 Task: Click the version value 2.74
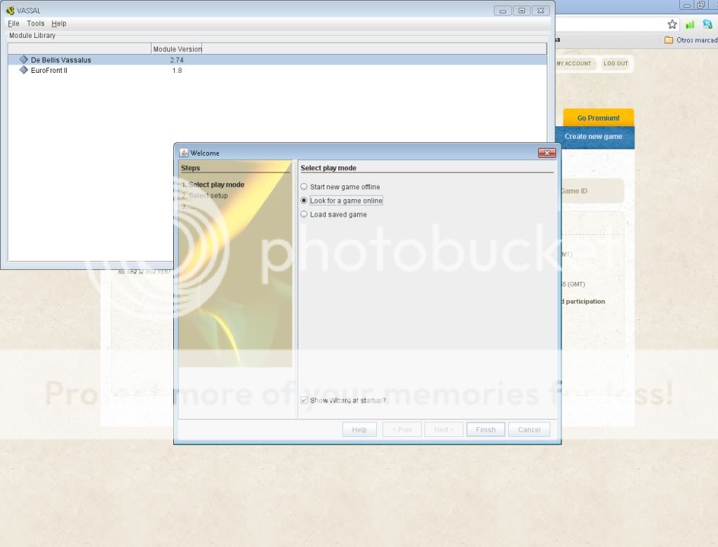(x=177, y=60)
